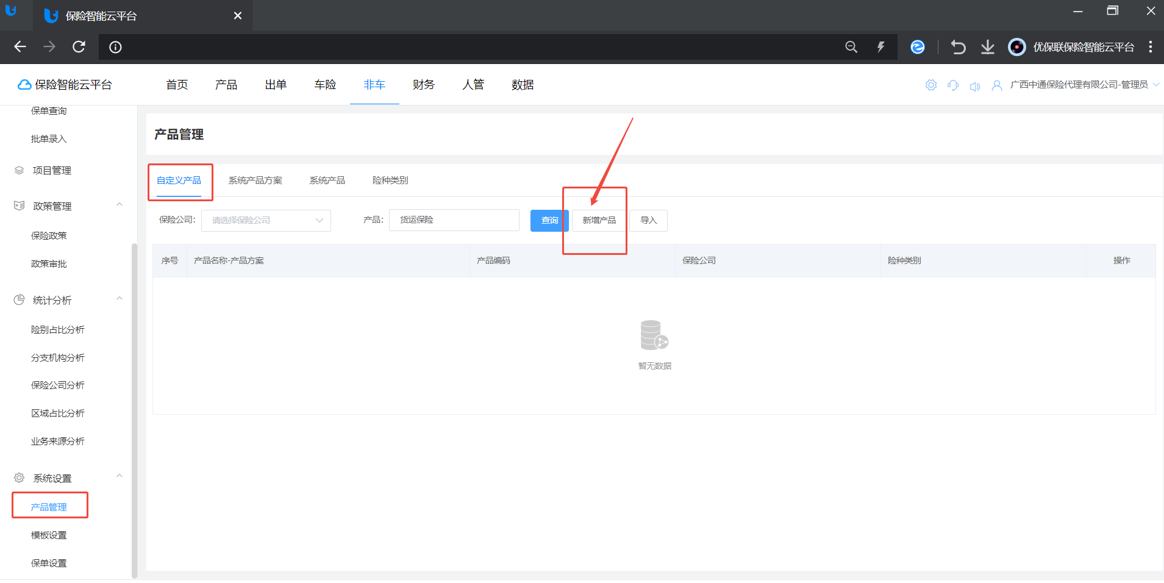Open 批单录入 in the sidebar

(x=49, y=139)
